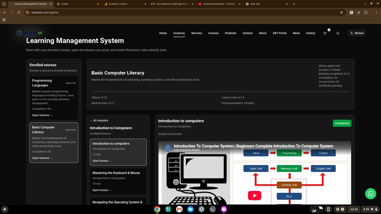The width and height of the screenshot is (381, 214).
Task: Open Services in site navigation
Action: coord(196,33)
